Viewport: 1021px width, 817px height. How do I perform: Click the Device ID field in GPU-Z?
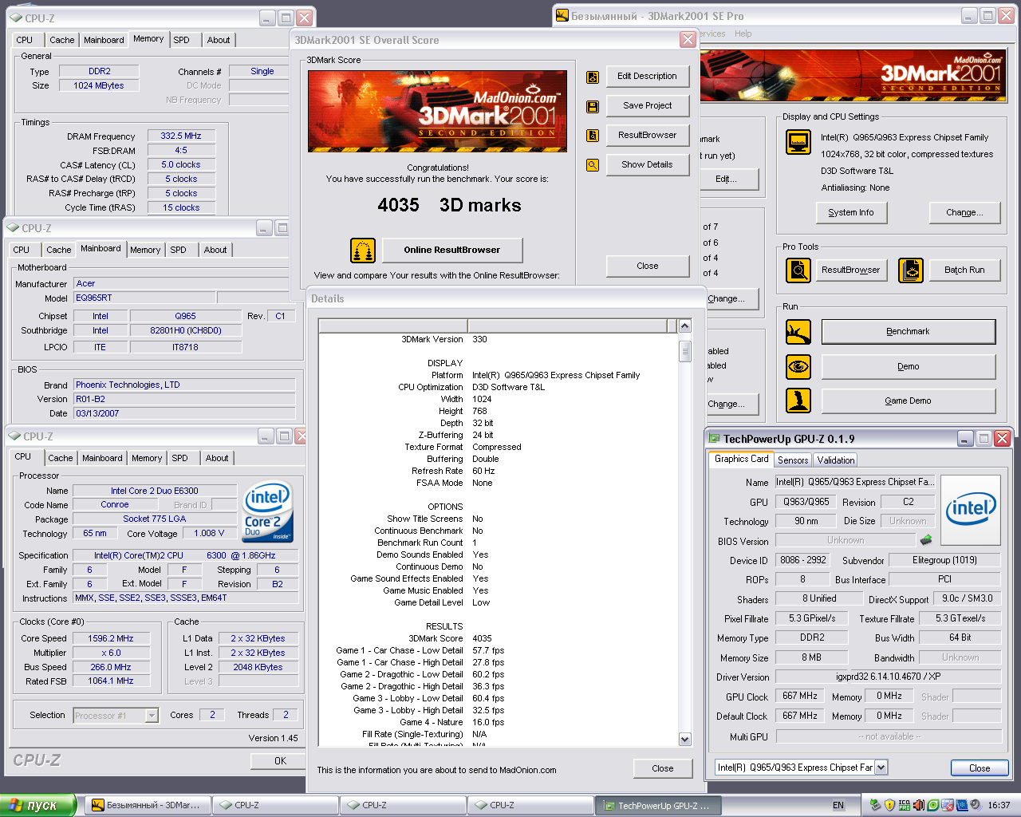coord(803,560)
